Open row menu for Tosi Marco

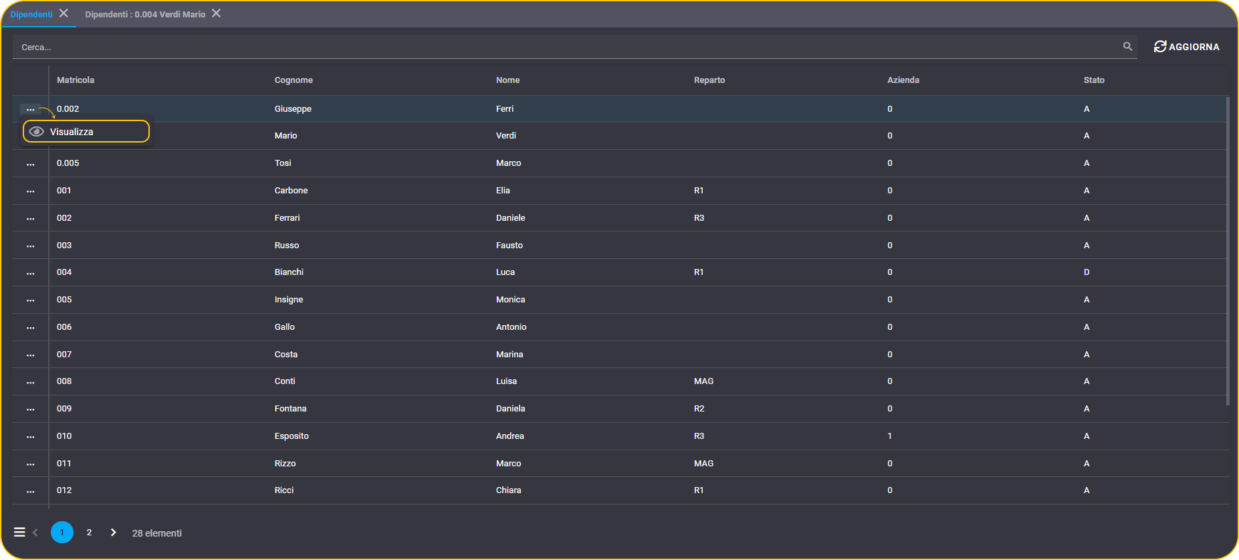(30, 164)
